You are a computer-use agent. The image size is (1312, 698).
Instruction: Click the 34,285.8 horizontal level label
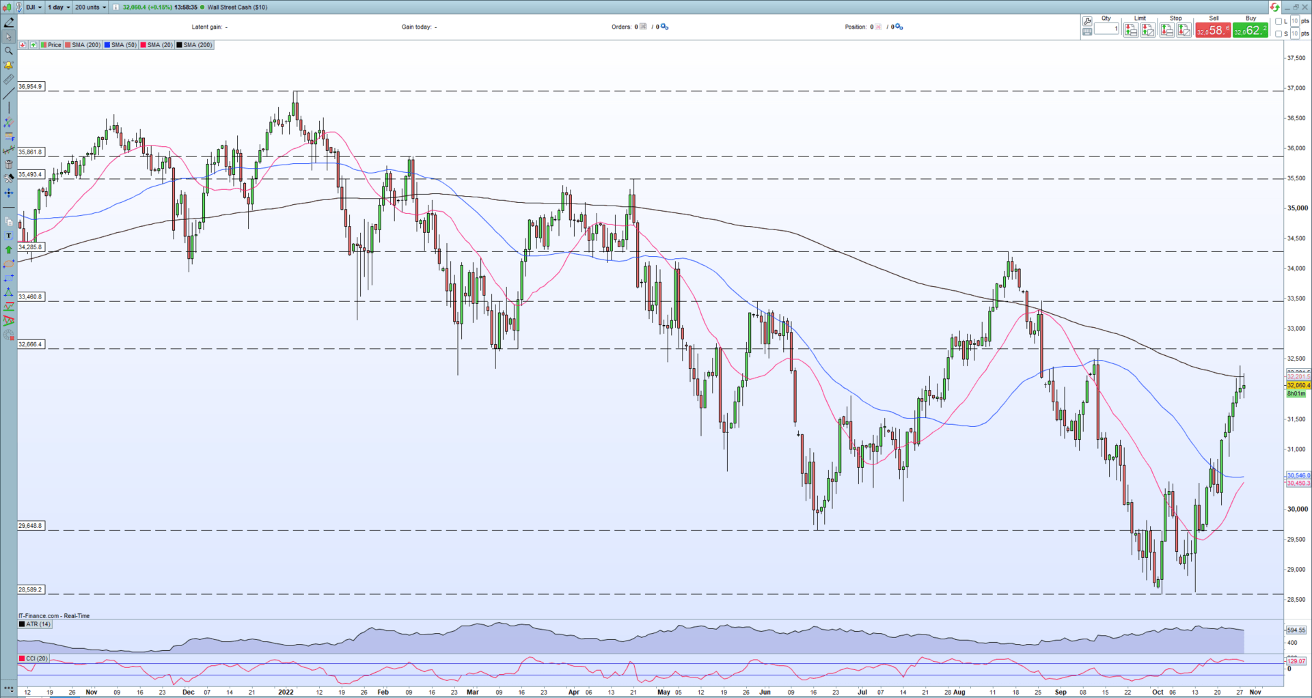coord(31,247)
